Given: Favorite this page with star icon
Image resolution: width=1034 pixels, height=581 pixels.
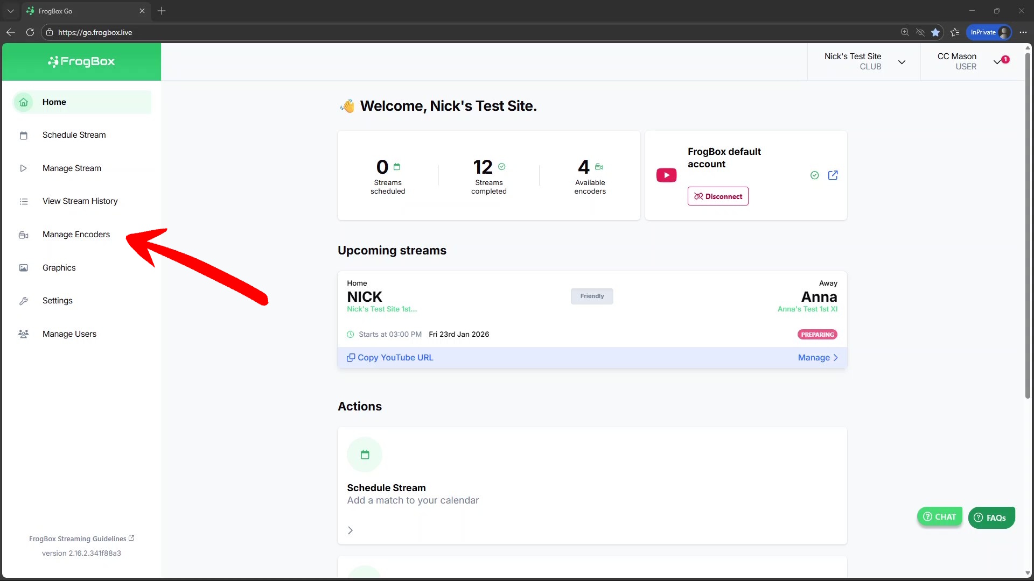Looking at the screenshot, I should 935,32.
